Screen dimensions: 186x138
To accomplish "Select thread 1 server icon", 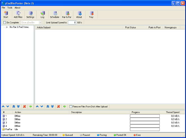I will (3, 116).
